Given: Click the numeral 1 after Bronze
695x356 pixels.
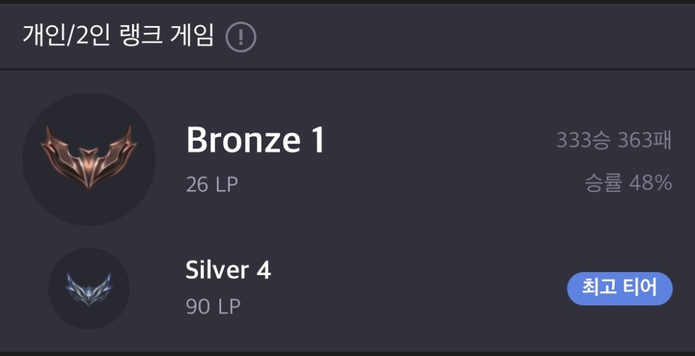Looking at the screenshot, I should 317,140.
